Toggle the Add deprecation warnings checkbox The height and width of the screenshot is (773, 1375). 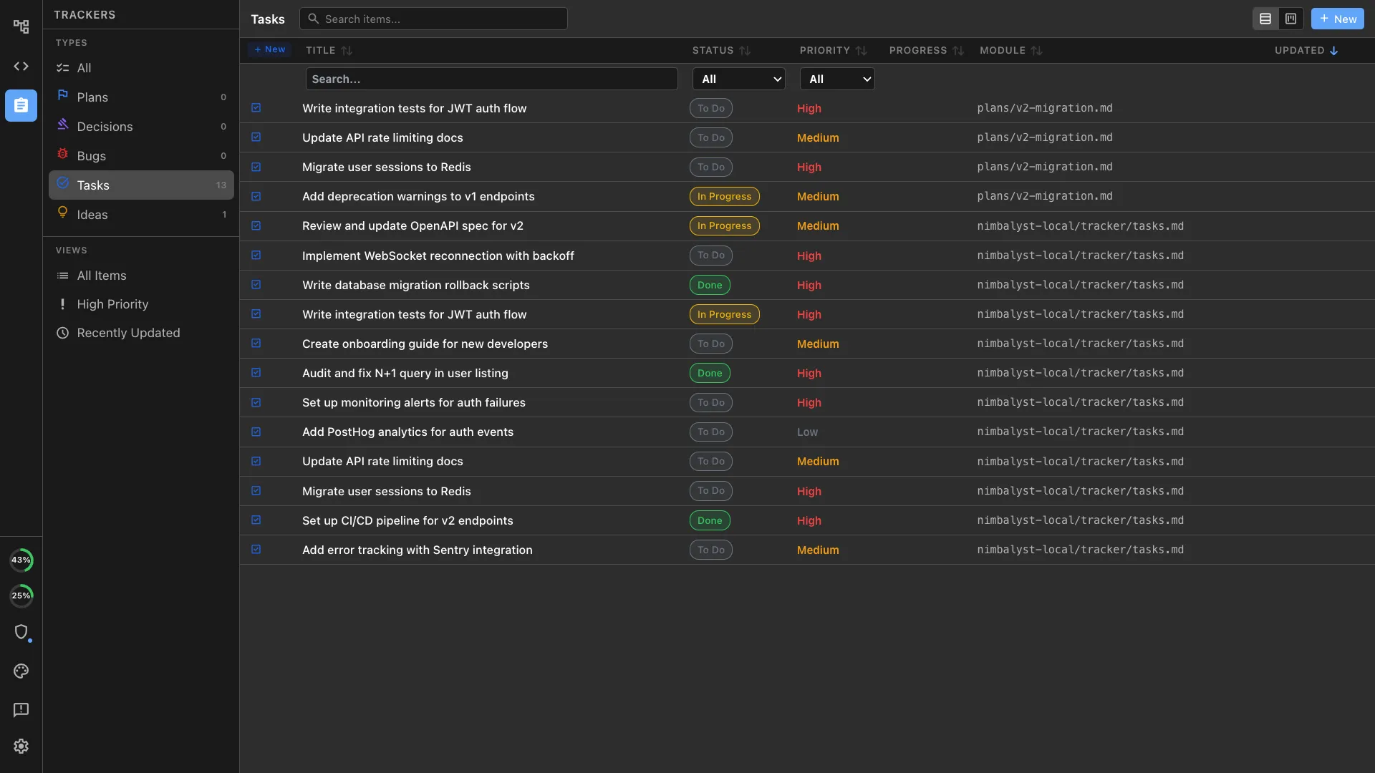coord(256,195)
